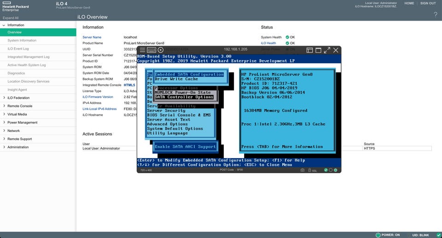Screen dimensions: 442x238
Task: Close the remote console window
Action: coord(336,51)
